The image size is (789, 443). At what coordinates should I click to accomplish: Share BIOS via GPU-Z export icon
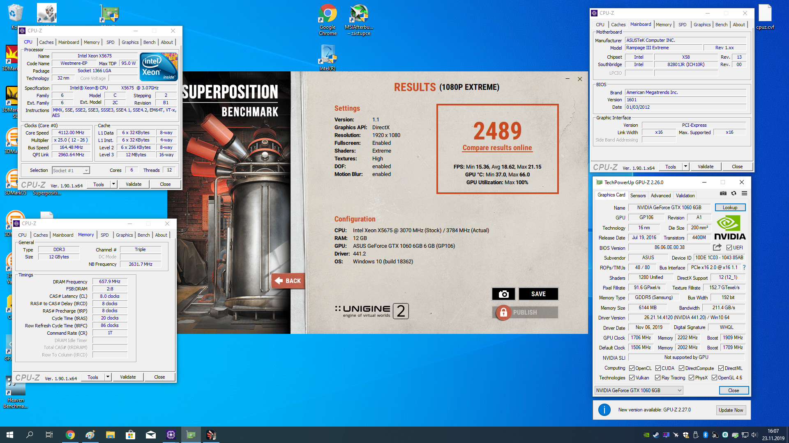pyautogui.click(x=717, y=247)
